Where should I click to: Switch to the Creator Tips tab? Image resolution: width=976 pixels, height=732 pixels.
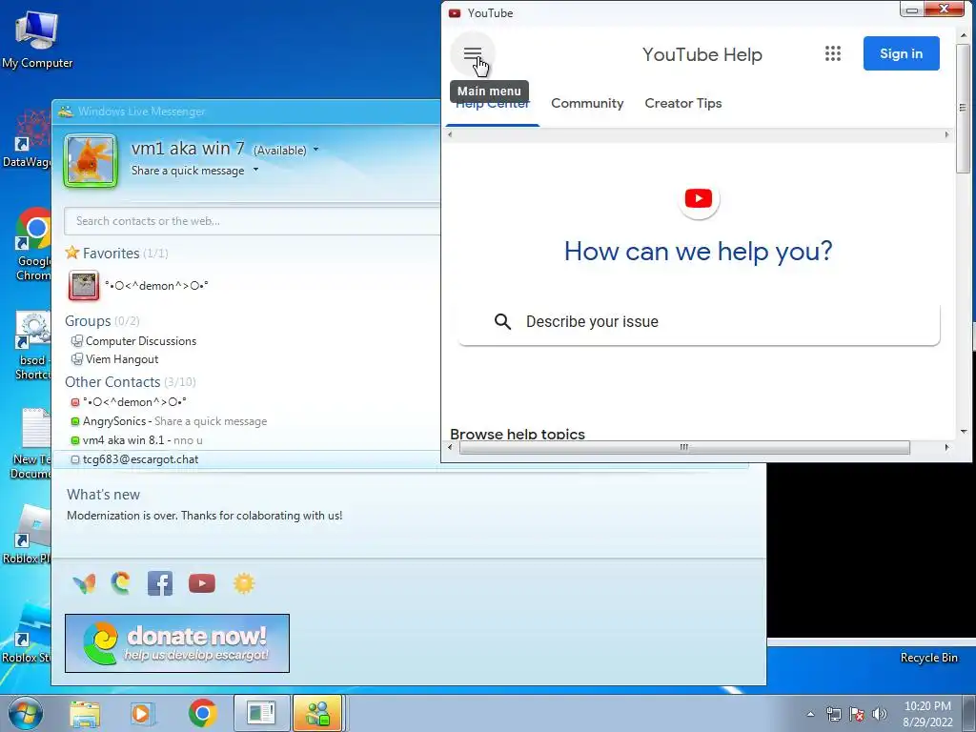(x=682, y=103)
